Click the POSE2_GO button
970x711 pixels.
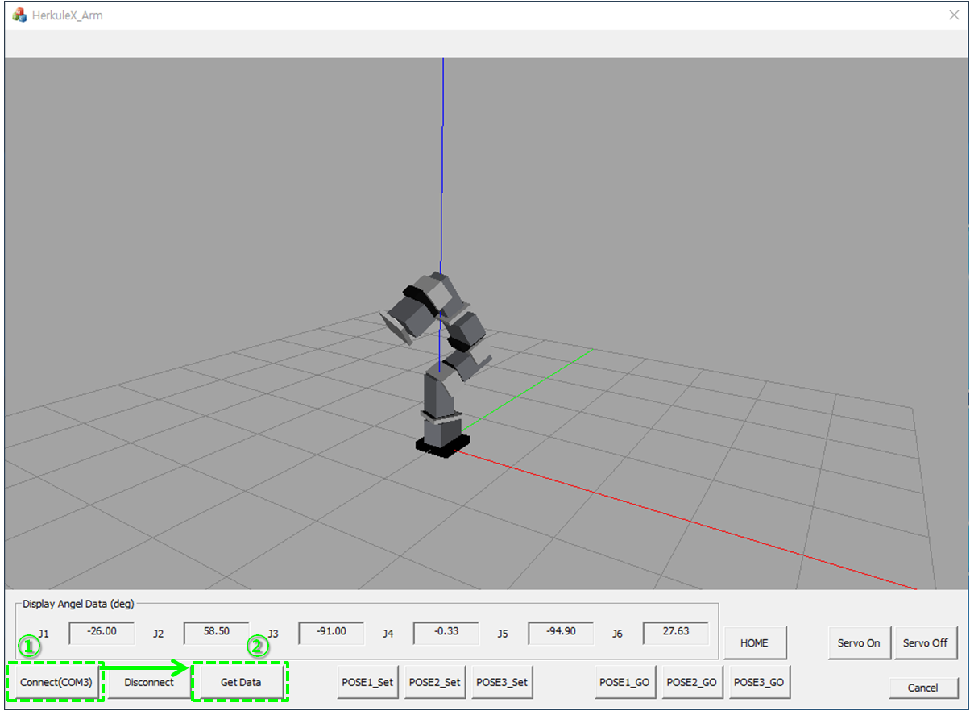[x=692, y=682]
